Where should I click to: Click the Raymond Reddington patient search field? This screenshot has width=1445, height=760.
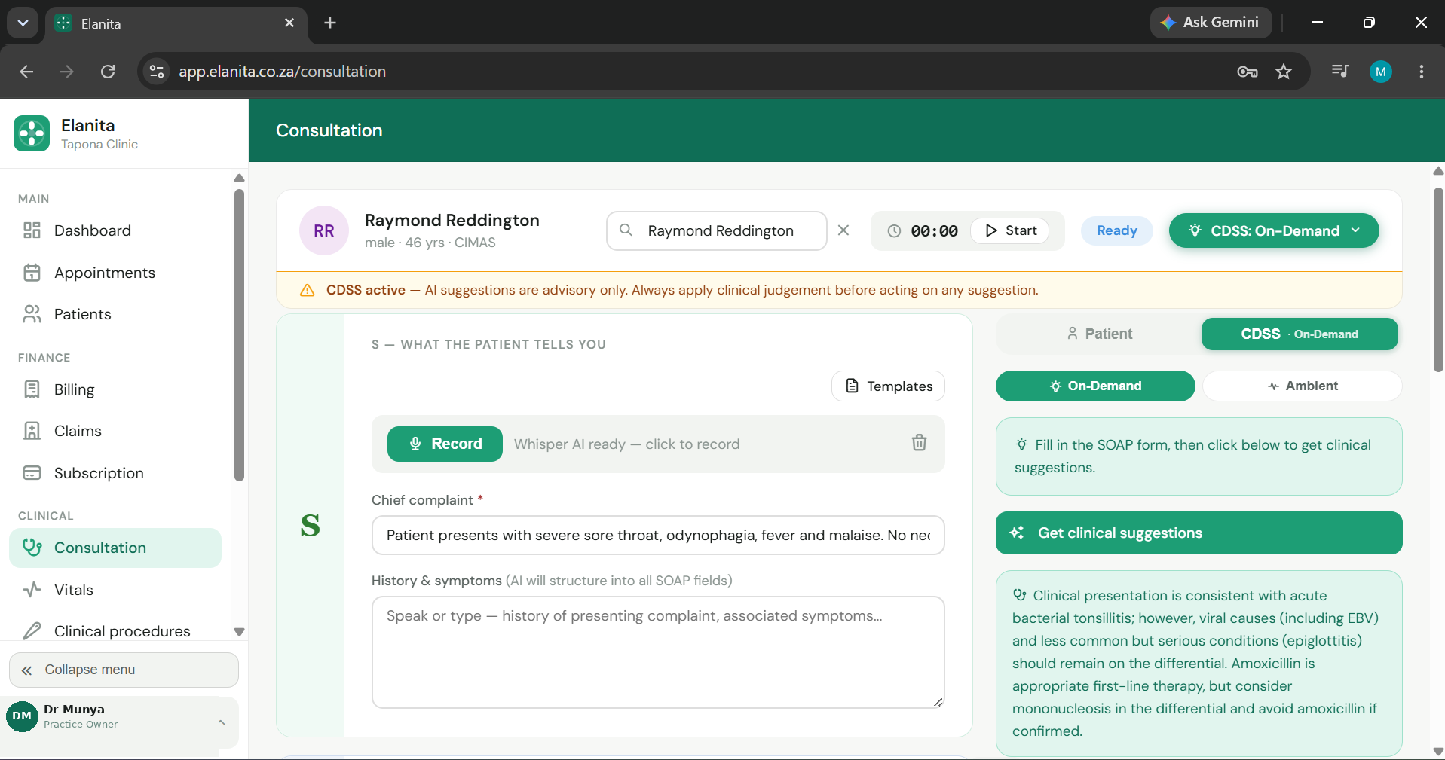[716, 230]
